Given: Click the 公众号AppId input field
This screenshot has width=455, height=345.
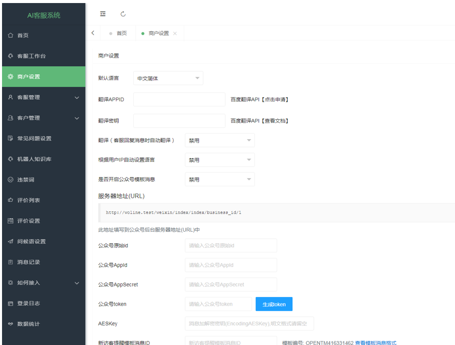Looking at the screenshot, I should (231, 265).
